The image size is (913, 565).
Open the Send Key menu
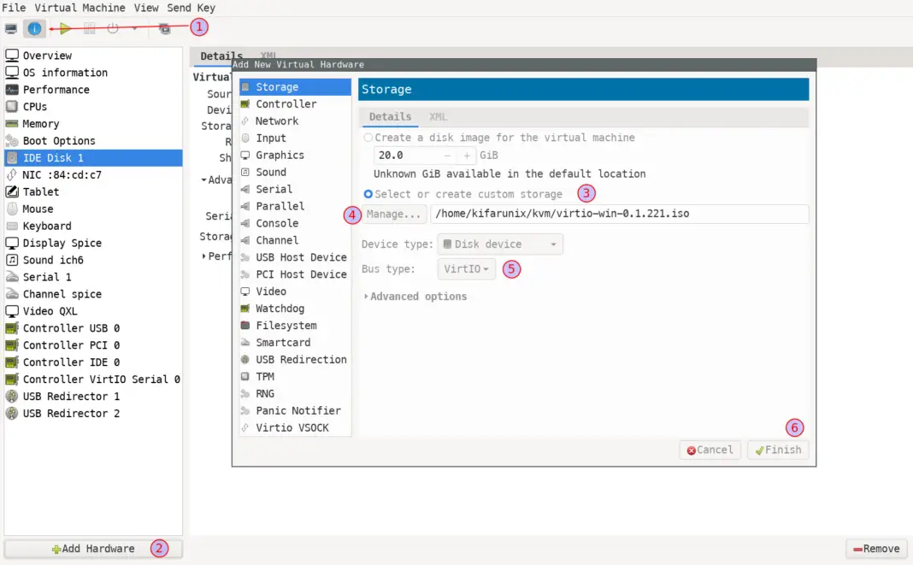point(190,7)
